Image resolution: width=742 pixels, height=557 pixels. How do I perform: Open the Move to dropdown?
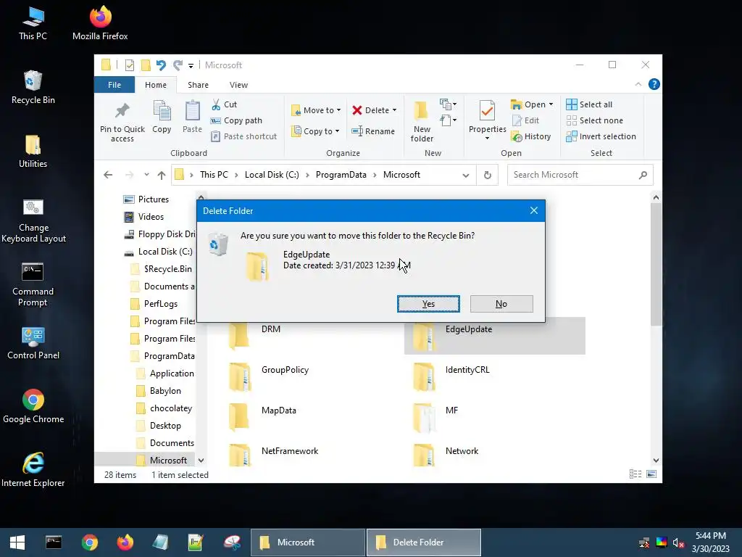point(316,110)
